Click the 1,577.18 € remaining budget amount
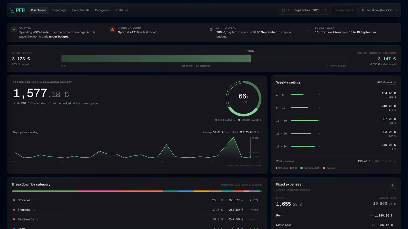Viewport: 408px width, 229px height. coord(41,94)
